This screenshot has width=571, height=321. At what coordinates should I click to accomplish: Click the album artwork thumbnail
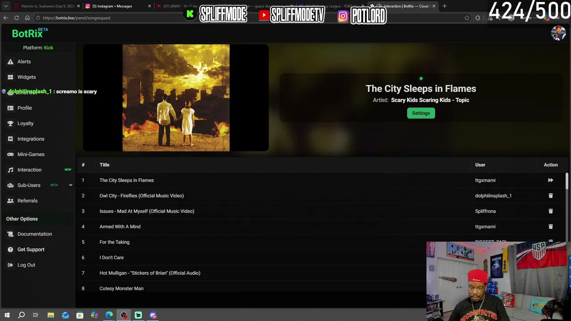176,98
